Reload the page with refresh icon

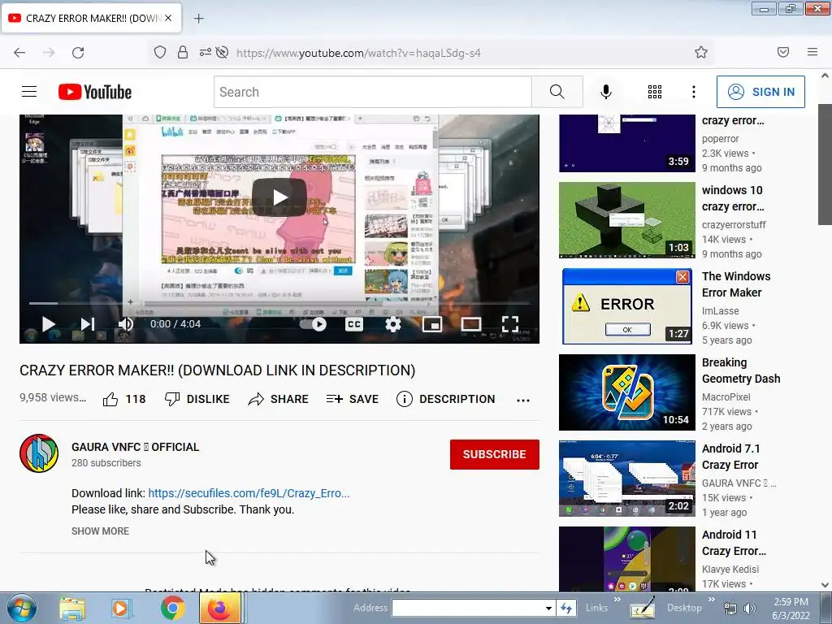click(x=78, y=53)
